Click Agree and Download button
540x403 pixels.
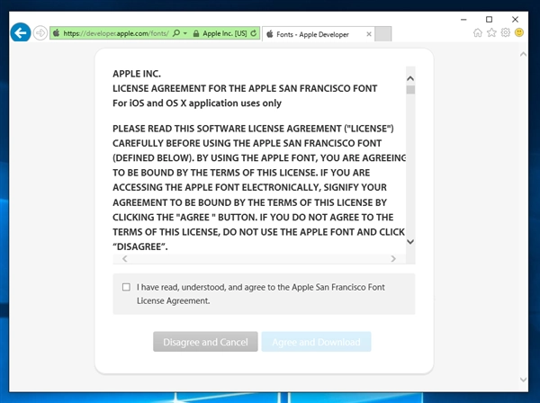coord(316,342)
